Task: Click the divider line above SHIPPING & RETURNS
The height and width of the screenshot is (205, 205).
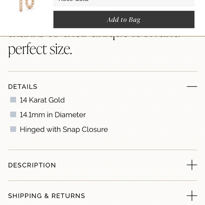Action: (102, 181)
